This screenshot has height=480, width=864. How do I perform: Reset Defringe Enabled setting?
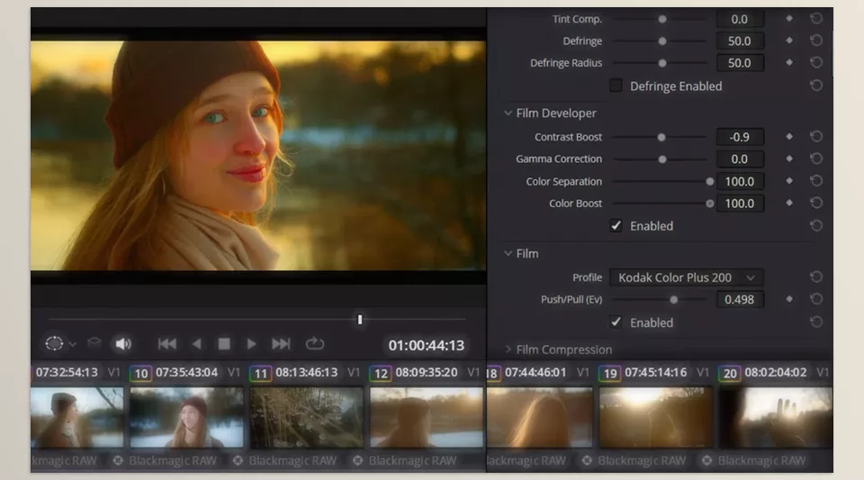pos(816,86)
